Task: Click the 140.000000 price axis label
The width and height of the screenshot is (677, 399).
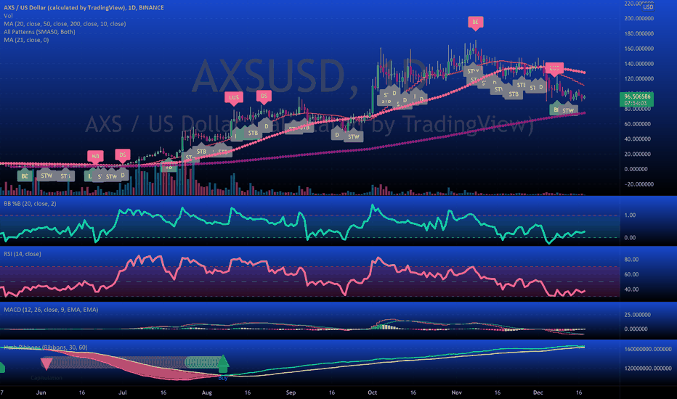Action: tap(639, 64)
